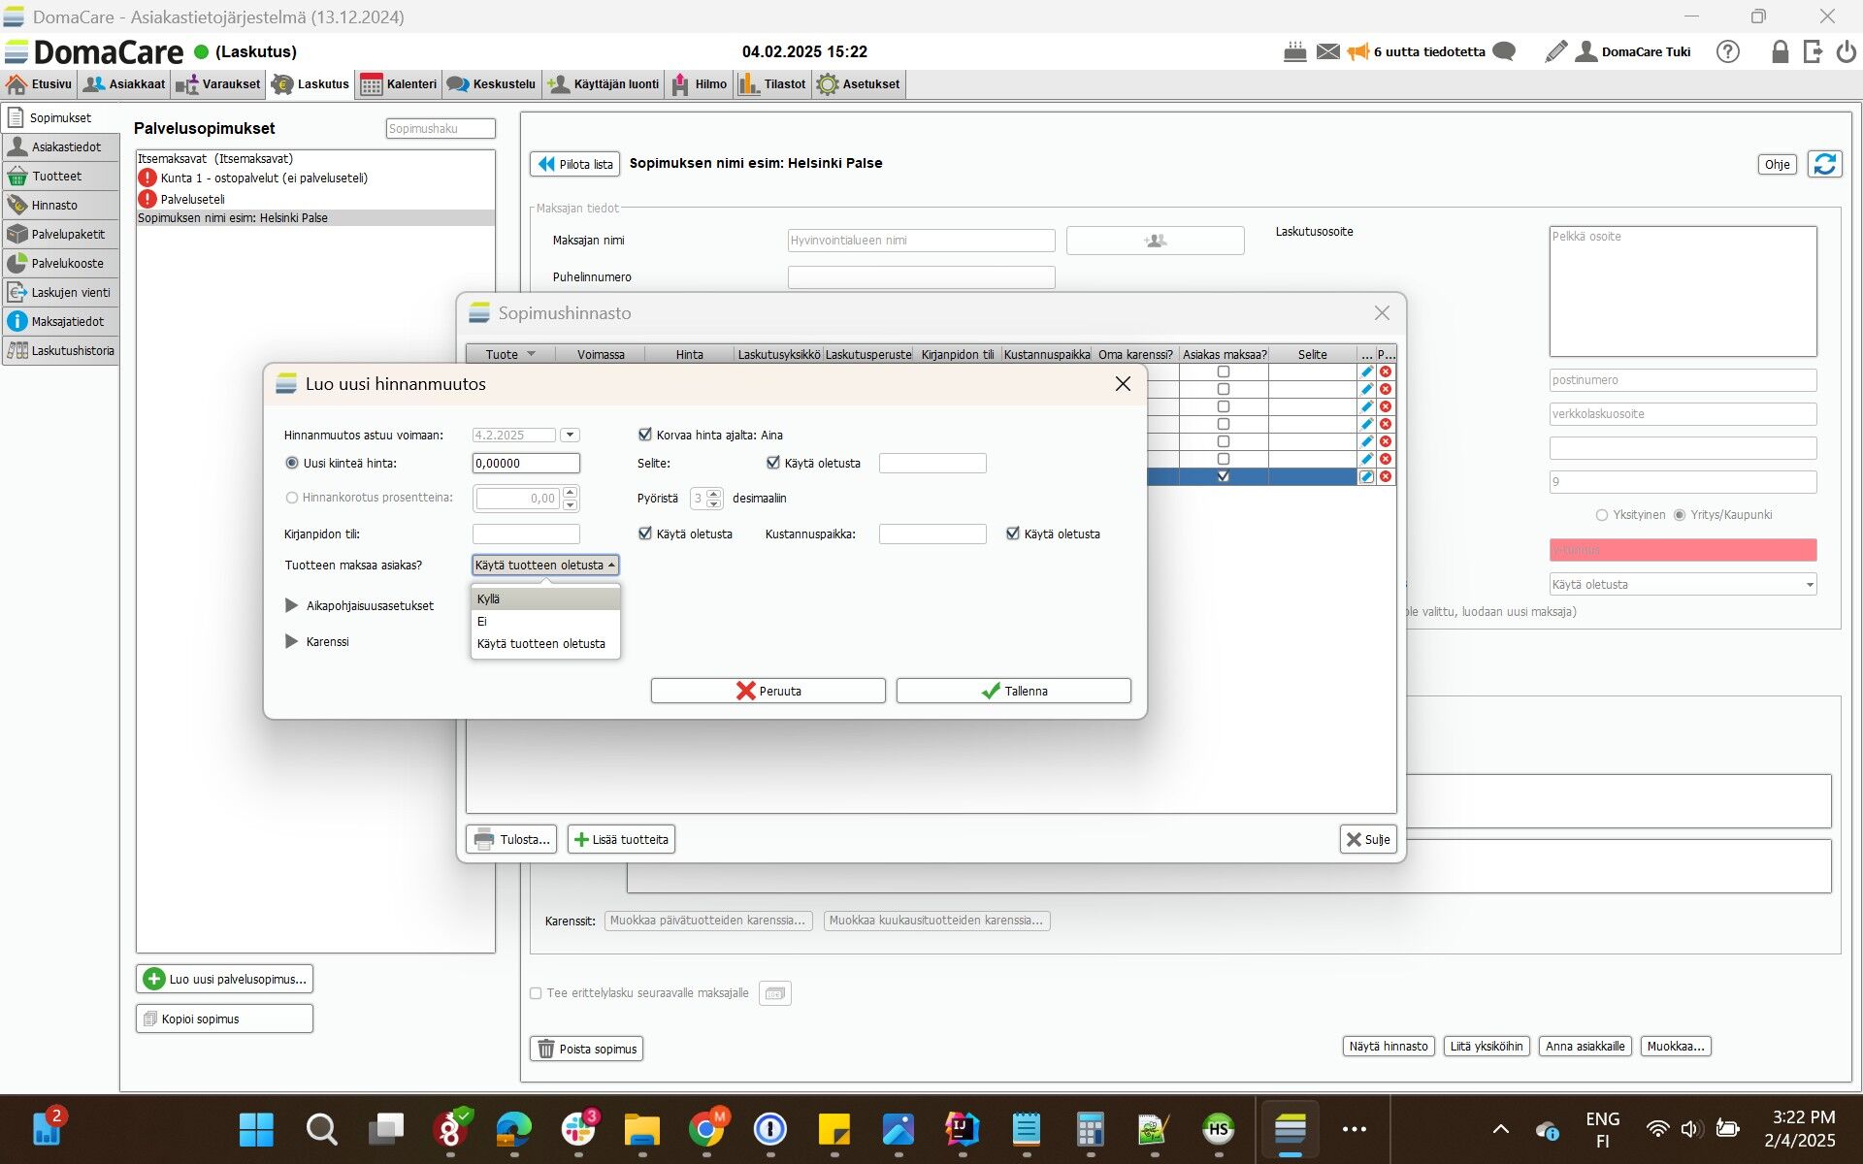Expand Aikapohjaisuusasetukset section

coord(291,605)
